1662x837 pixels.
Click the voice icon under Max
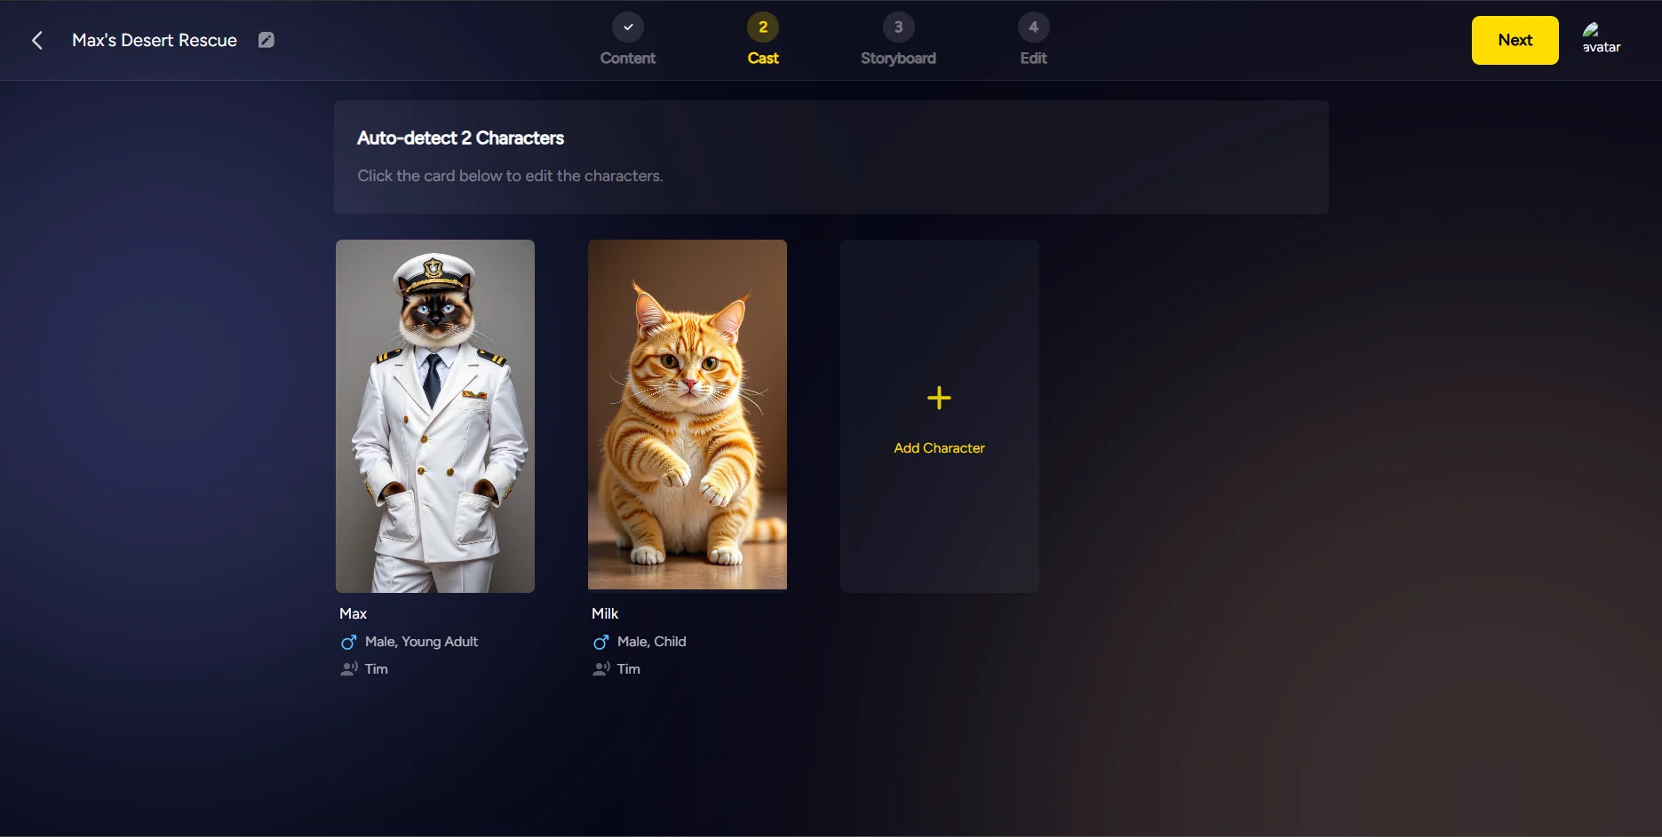coord(349,668)
